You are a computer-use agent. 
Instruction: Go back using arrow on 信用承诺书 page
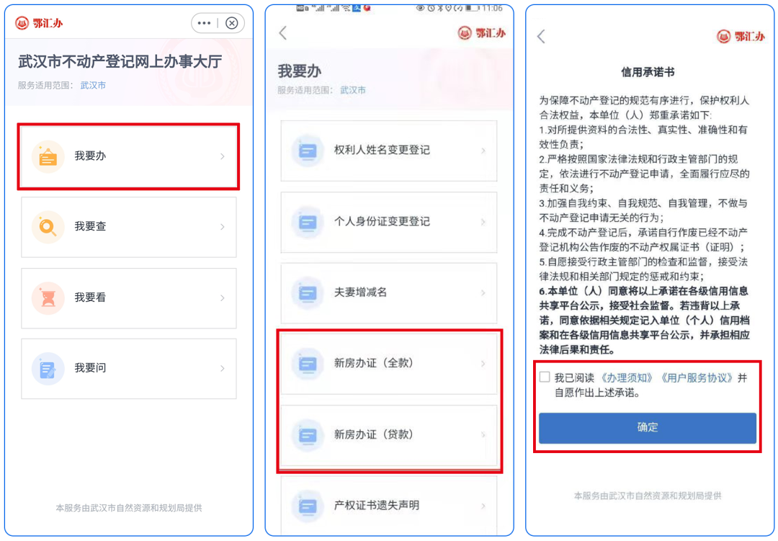click(x=541, y=36)
